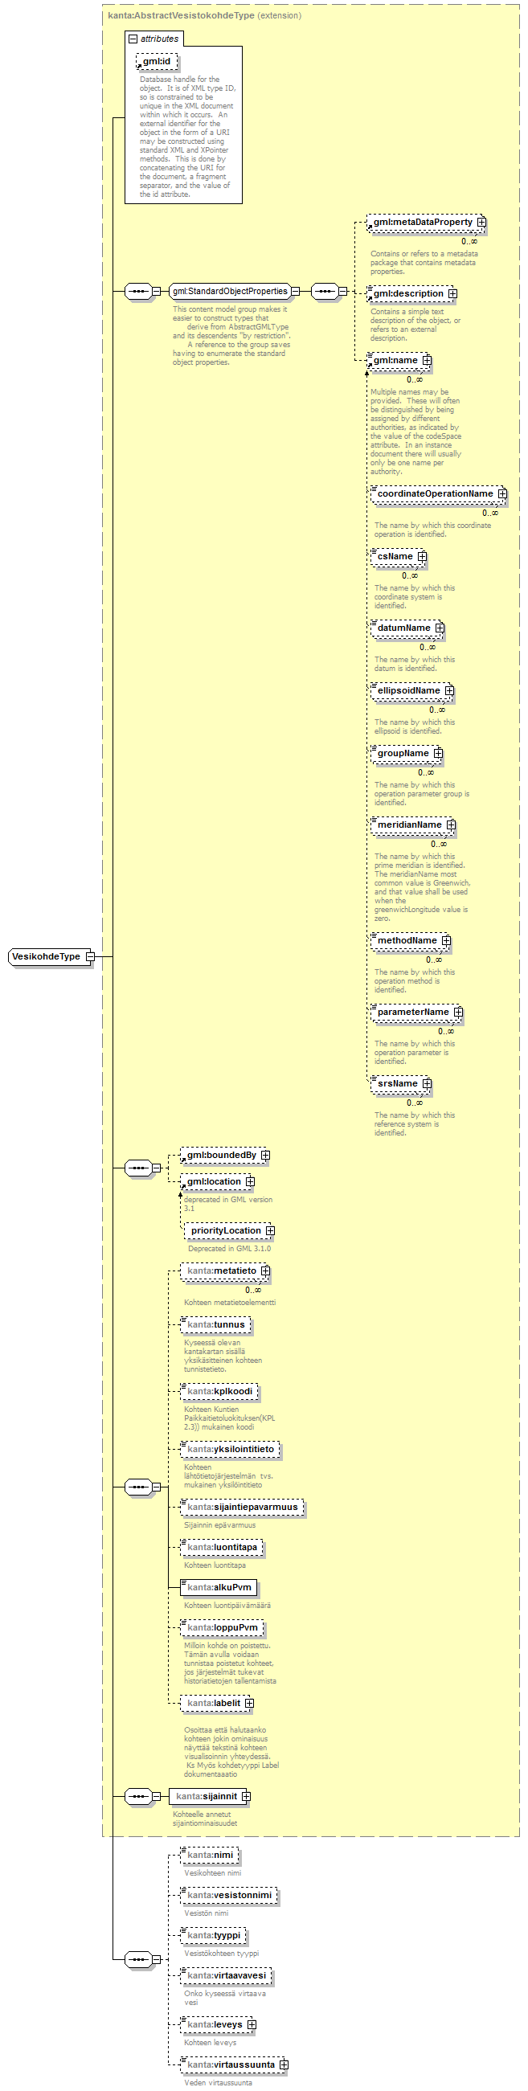Image resolution: width=528 pixels, height=2091 pixels.
Task: Select the gml:id attribute
Action: point(156,61)
